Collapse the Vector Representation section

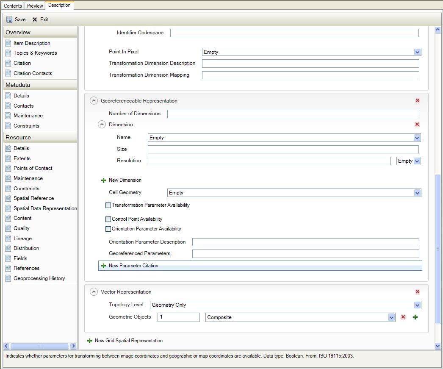click(94, 291)
